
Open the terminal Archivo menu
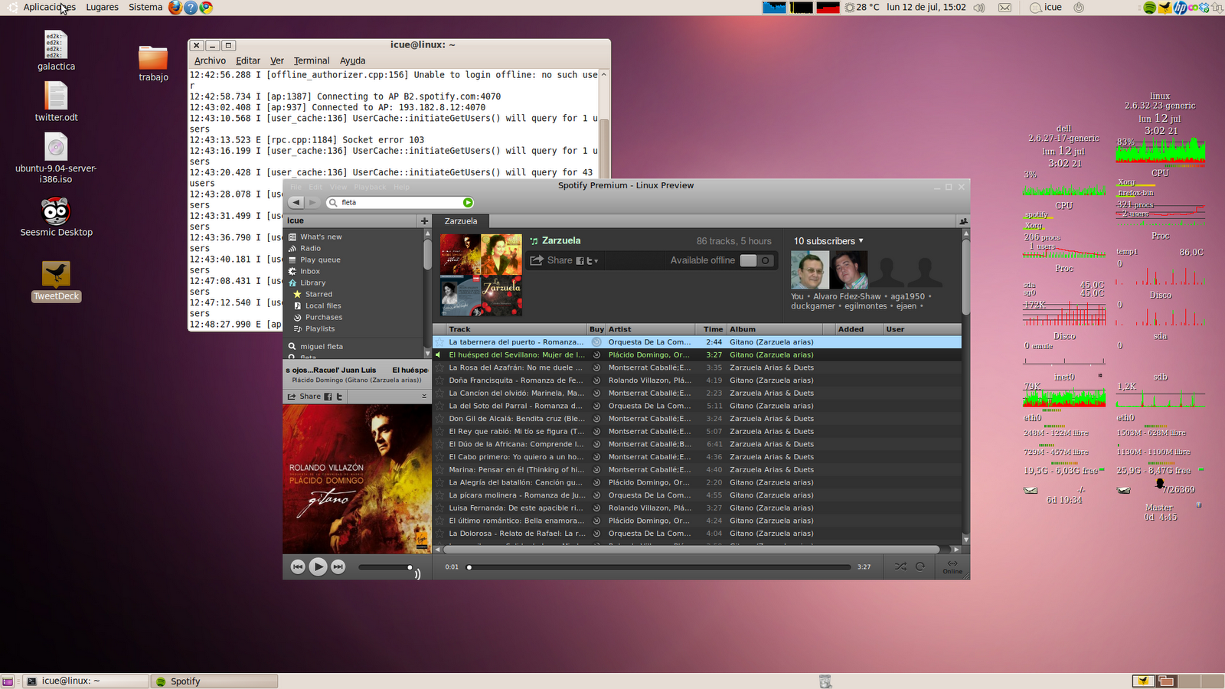pyautogui.click(x=210, y=60)
